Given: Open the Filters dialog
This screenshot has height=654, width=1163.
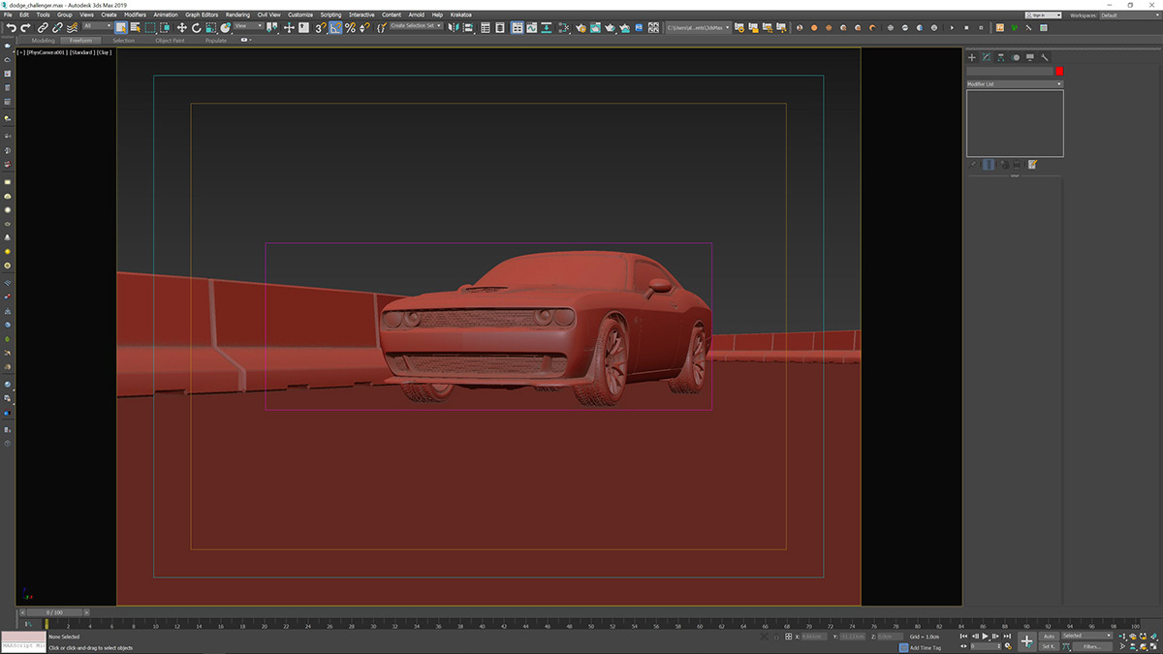Looking at the screenshot, I should (1091, 645).
